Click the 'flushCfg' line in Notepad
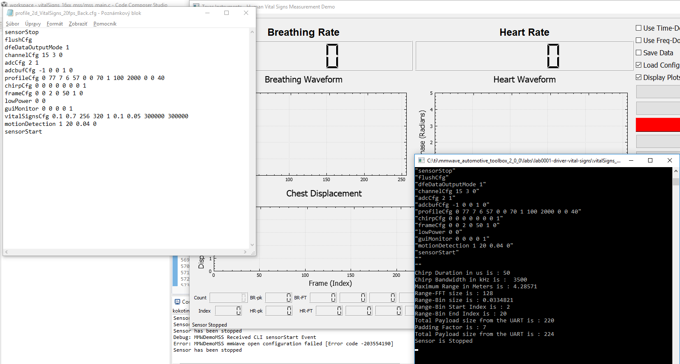 (18, 40)
